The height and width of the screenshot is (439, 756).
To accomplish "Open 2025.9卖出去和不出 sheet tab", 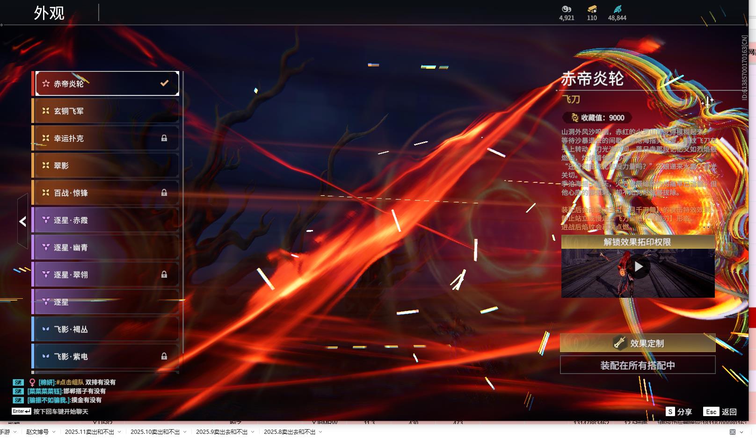I will (x=222, y=432).
